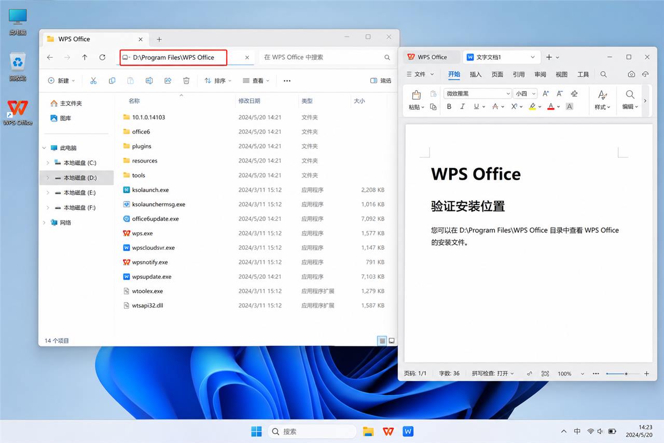Click the cloud sync icon in WPS
This screenshot has width=664, height=443.
pyautogui.click(x=645, y=74)
